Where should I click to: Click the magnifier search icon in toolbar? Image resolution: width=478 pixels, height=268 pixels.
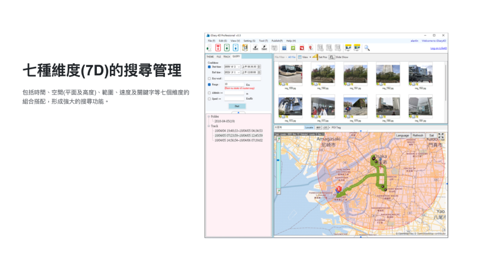(x=367, y=48)
